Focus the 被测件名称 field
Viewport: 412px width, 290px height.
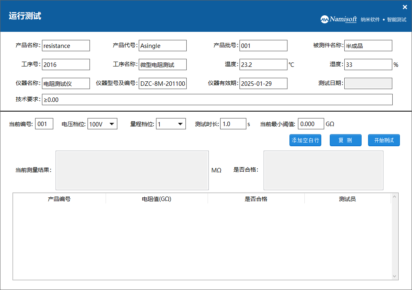[368, 46]
